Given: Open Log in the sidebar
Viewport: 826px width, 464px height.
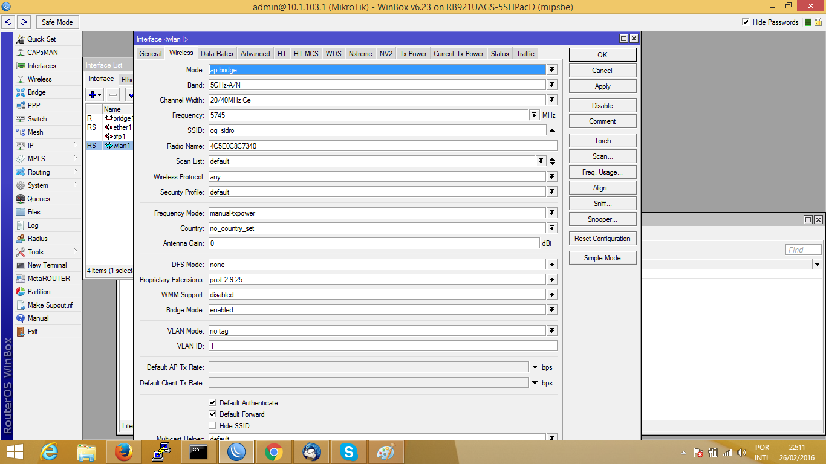Looking at the screenshot, I should tap(33, 225).
